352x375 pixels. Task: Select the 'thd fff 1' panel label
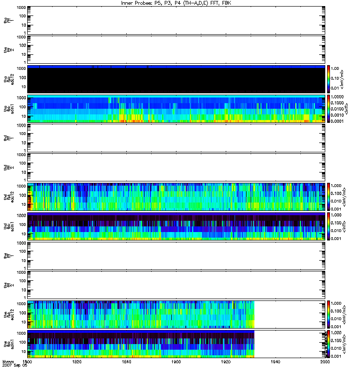[8, 138]
